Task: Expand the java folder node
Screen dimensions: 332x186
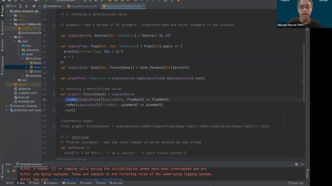Action: tap(19, 45)
